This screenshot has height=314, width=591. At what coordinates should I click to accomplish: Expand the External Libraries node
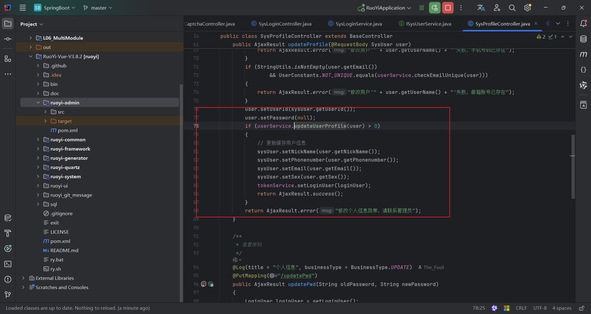(x=23, y=278)
